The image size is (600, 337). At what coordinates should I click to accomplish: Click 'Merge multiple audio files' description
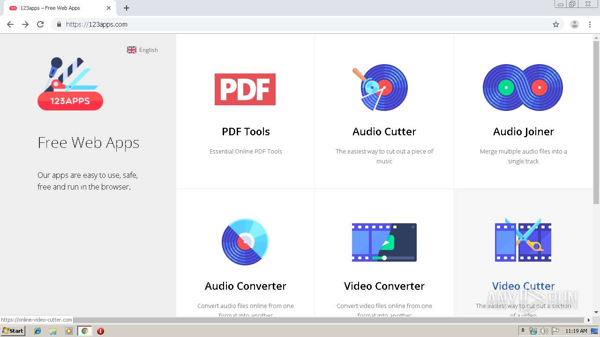pos(523,156)
